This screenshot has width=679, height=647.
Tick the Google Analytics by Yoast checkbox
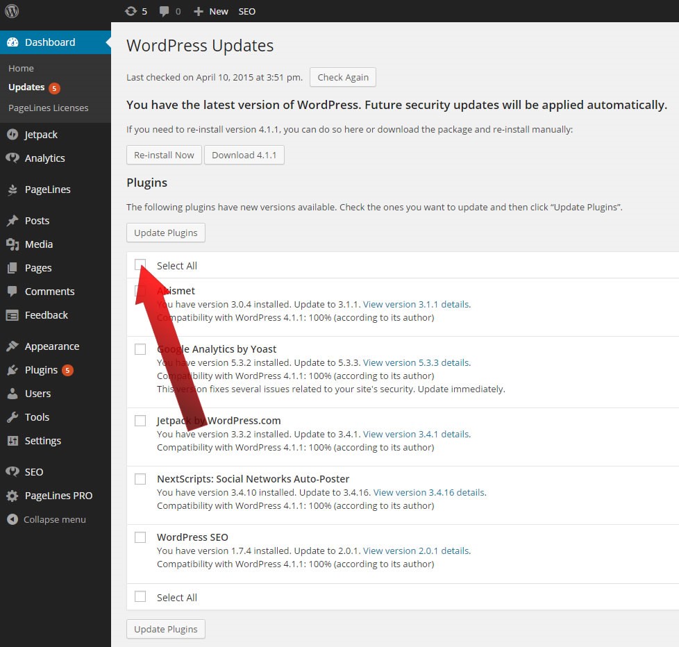140,349
